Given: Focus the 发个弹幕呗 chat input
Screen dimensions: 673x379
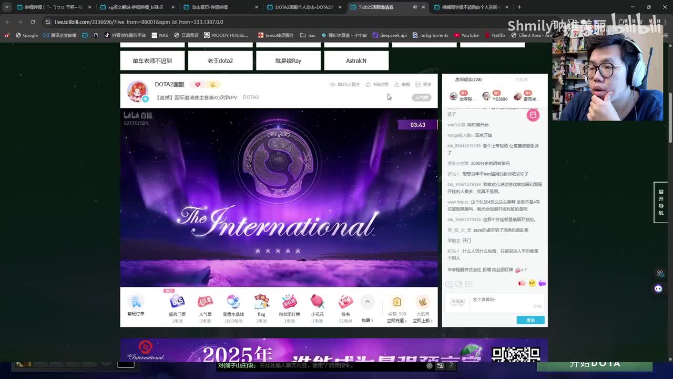Looking at the screenshot, I should (x=507, y=303).
